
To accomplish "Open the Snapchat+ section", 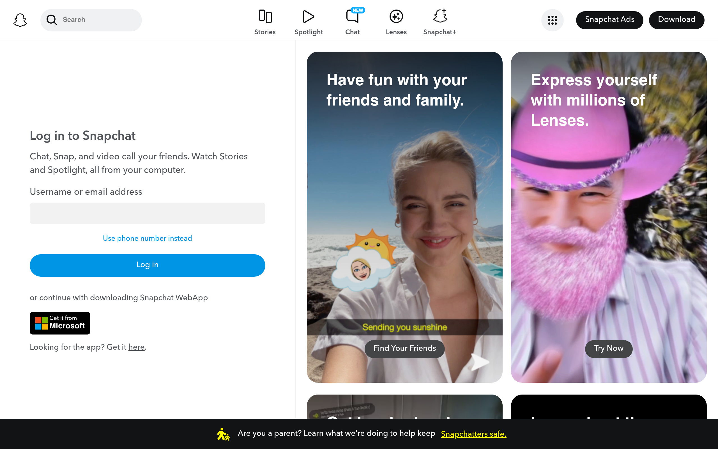I will [440, 22].
